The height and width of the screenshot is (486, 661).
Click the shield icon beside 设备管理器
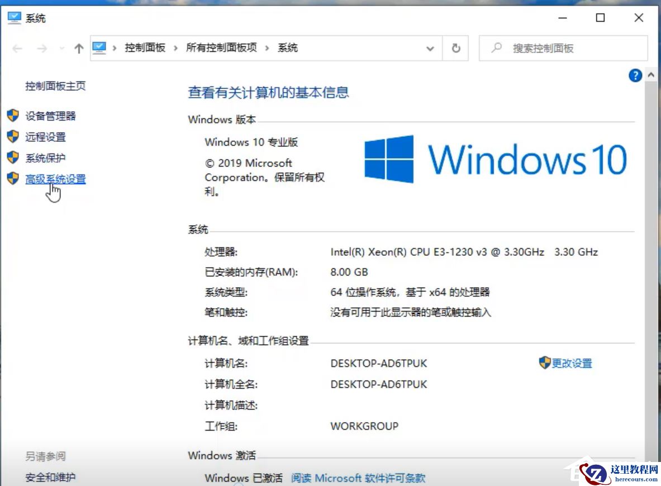[13, 116]
